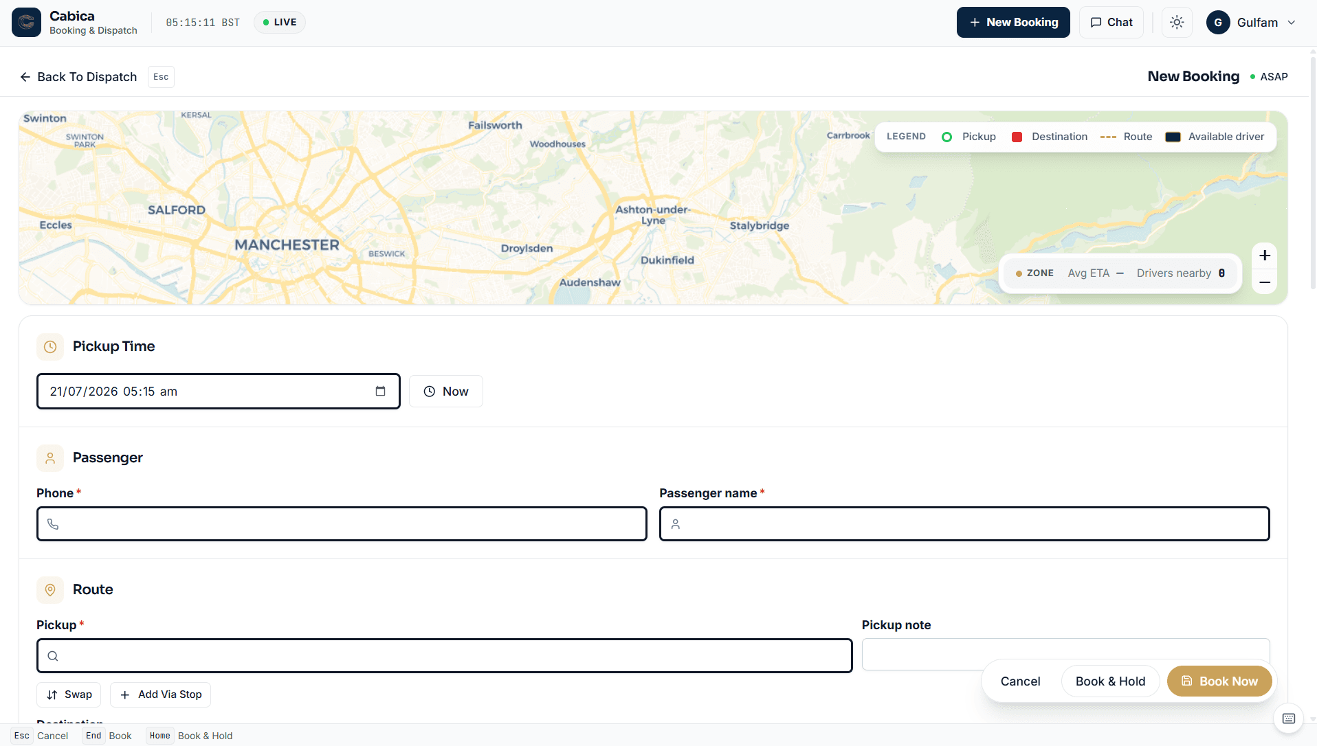Click the ZONE info pill on map

coord(1120,273)
